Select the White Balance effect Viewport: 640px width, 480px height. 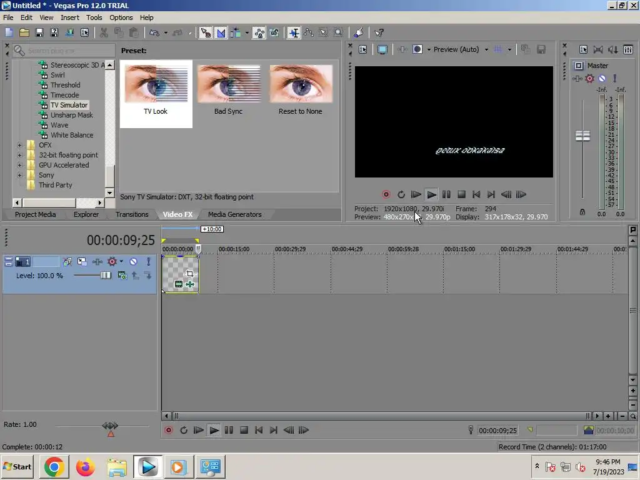(72, 135)
